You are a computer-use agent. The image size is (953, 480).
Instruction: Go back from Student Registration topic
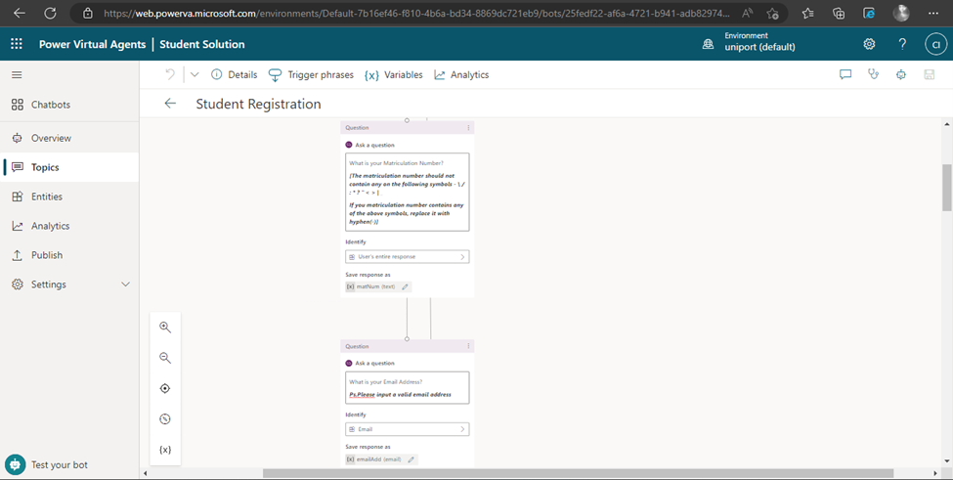170,104
